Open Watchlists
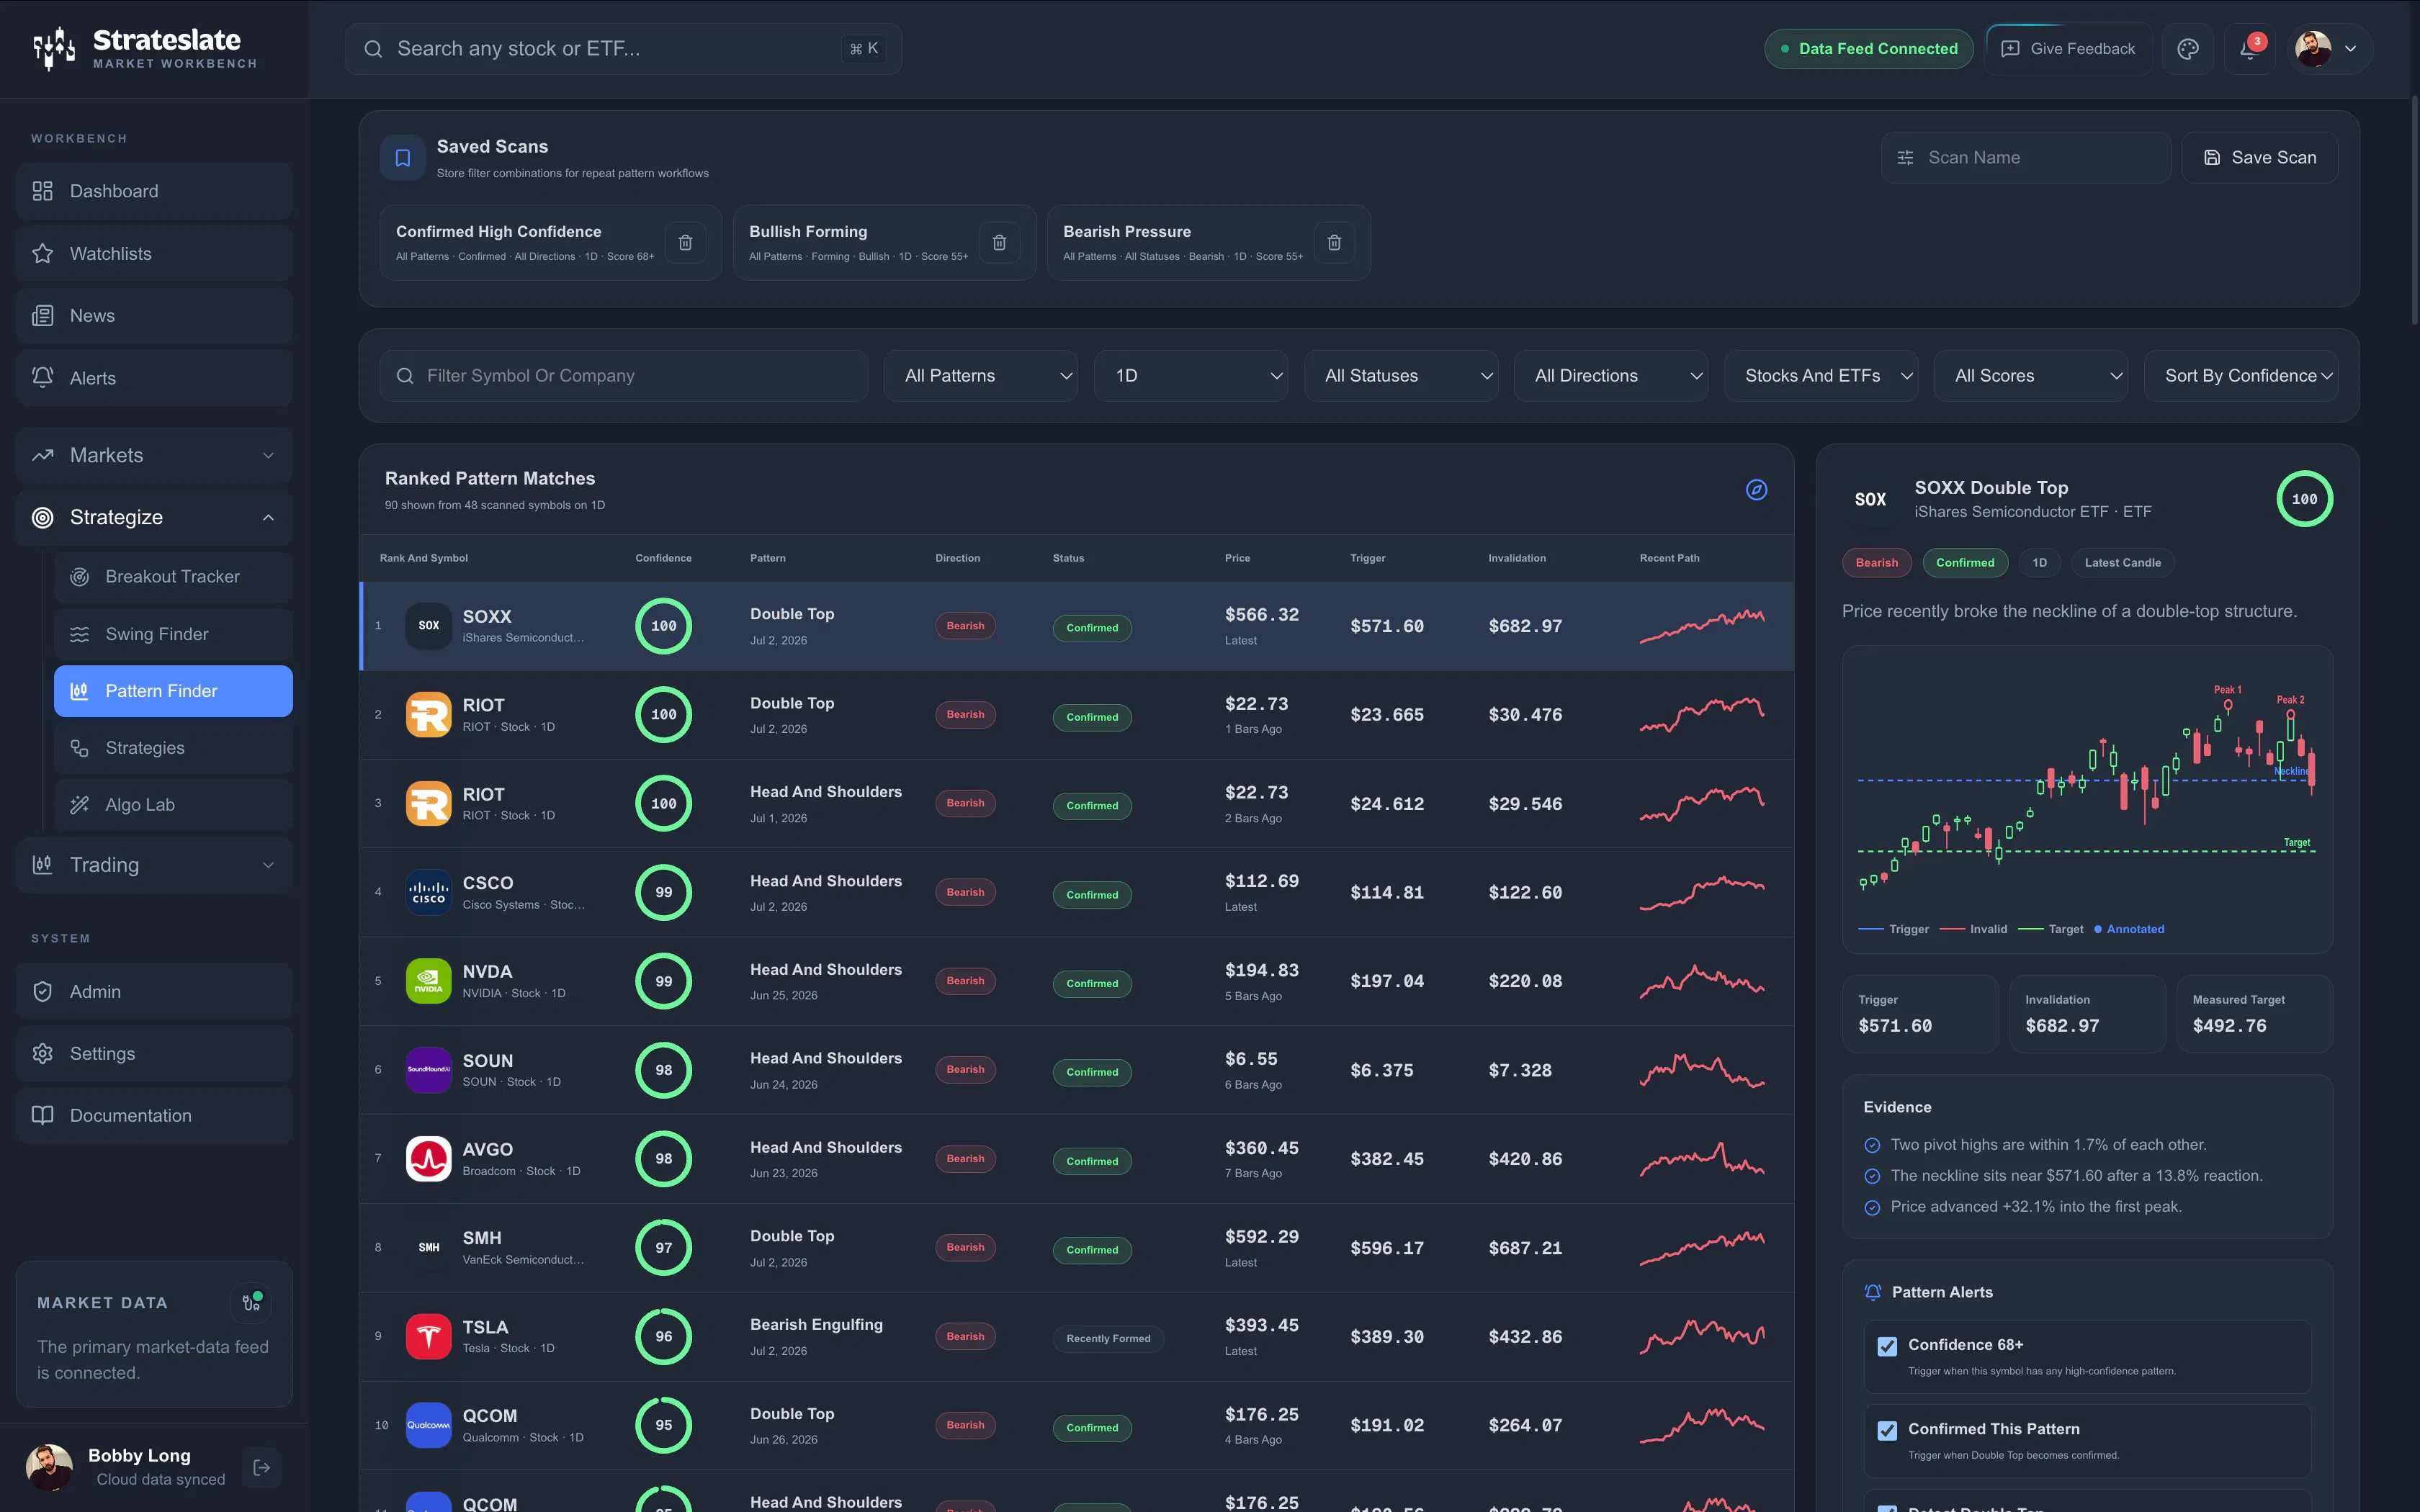 click(154, 254)
